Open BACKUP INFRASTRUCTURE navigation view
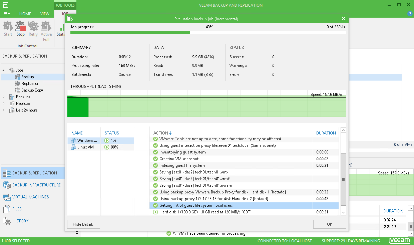The width and height of the screenshot is (414, 245). (32, 185)
